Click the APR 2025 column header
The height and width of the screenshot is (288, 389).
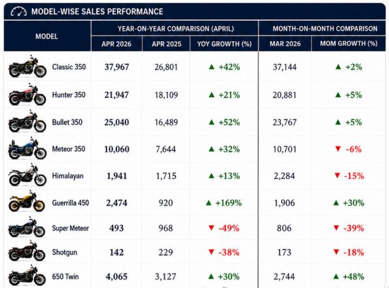pyautogui.click(x=167, y=44)
